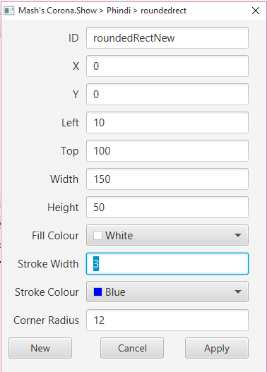This screenshot has width=267, height=372.
Task: Click the Cancel button
Action: (132, 348)
